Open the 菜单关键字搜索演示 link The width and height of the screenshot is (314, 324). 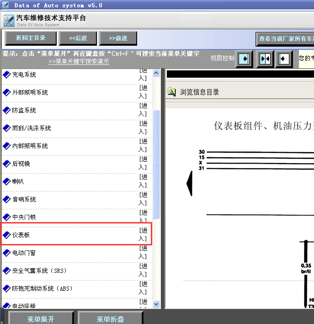[79, 62]
